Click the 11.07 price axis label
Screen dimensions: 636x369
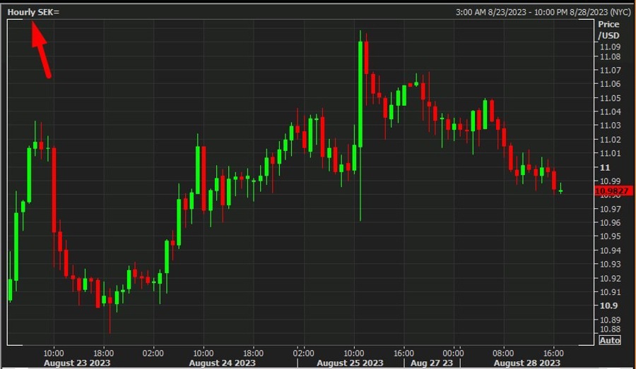[x=610, y=71]
